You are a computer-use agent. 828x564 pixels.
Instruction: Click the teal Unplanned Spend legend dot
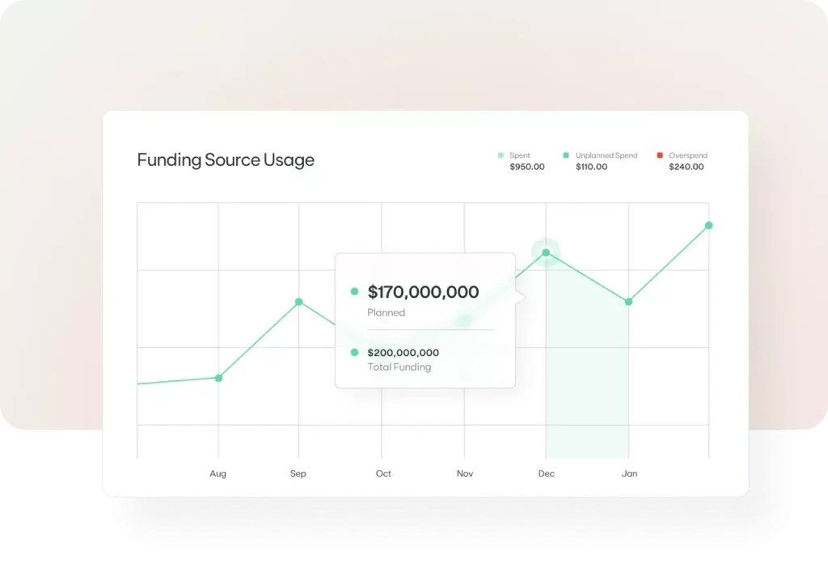point(564,155)
